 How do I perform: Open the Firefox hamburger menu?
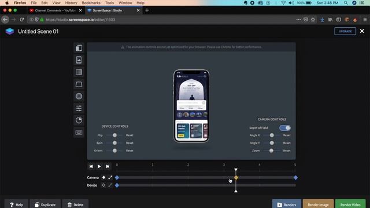(x=365, y=20)
